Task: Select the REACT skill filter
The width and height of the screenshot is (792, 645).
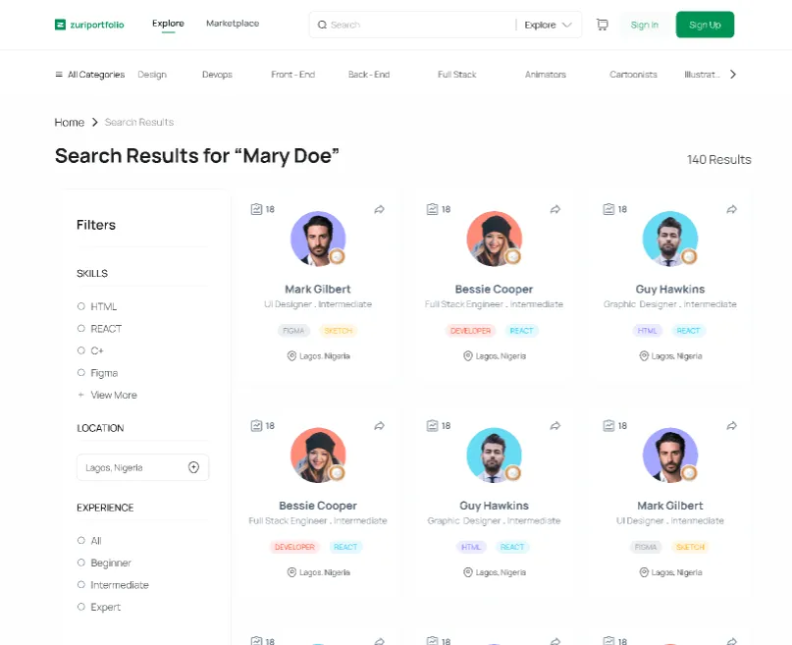Action: click(80, 328)
